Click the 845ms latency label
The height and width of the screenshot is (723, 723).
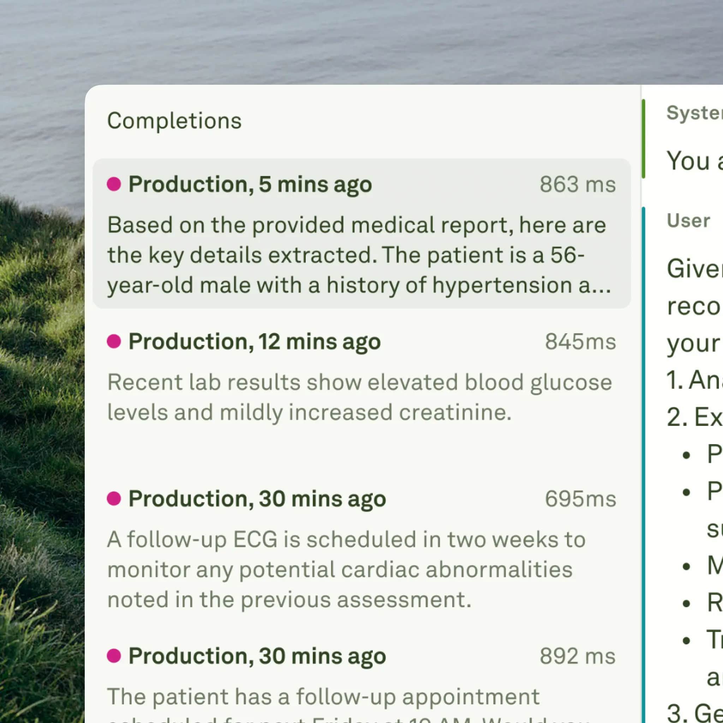(x=580, y=341)
